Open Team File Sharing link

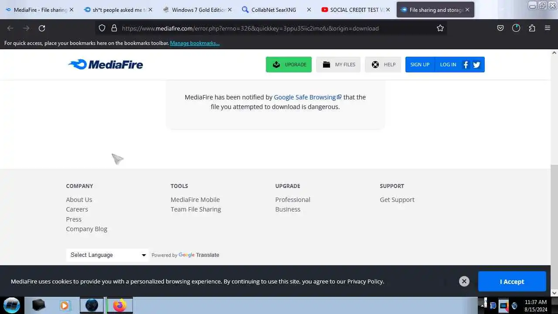coord(196,209)
